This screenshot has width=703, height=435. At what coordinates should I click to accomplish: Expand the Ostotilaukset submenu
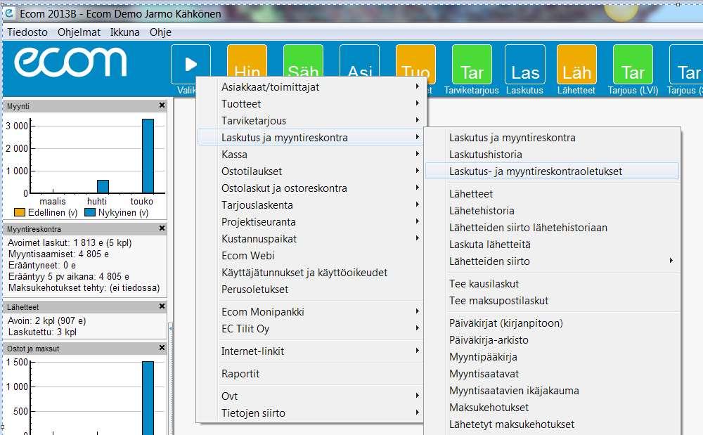coord(311,171)
